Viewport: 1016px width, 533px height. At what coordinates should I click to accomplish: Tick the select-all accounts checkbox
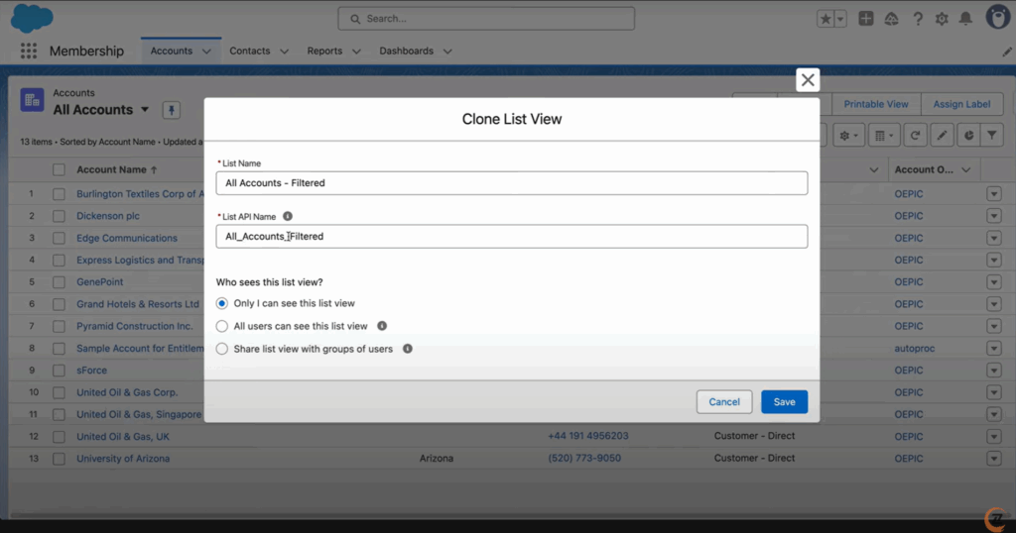click(x=59, y=170)
